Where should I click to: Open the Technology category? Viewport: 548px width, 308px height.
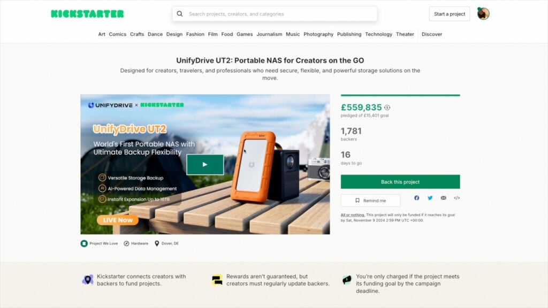[378, 34]
